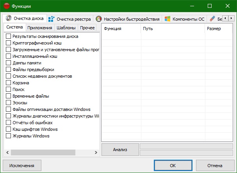Click the Windows logo icon on Компоненты ОС
237x173 pixels.
coord(168,19)
